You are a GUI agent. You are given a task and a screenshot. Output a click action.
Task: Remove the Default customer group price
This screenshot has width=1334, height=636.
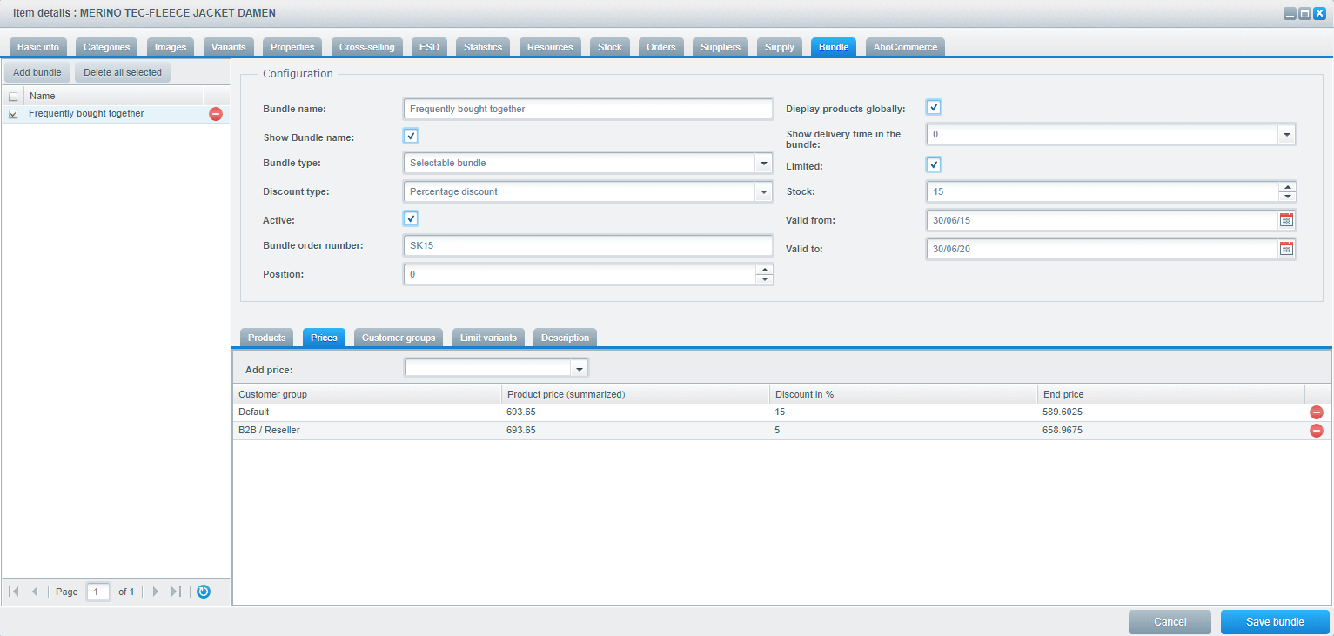coord(1317,412)
